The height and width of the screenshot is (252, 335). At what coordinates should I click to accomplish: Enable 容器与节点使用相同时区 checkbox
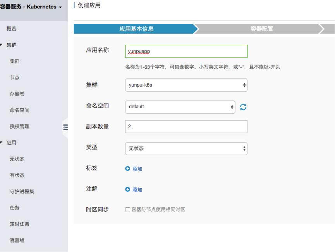127,210
